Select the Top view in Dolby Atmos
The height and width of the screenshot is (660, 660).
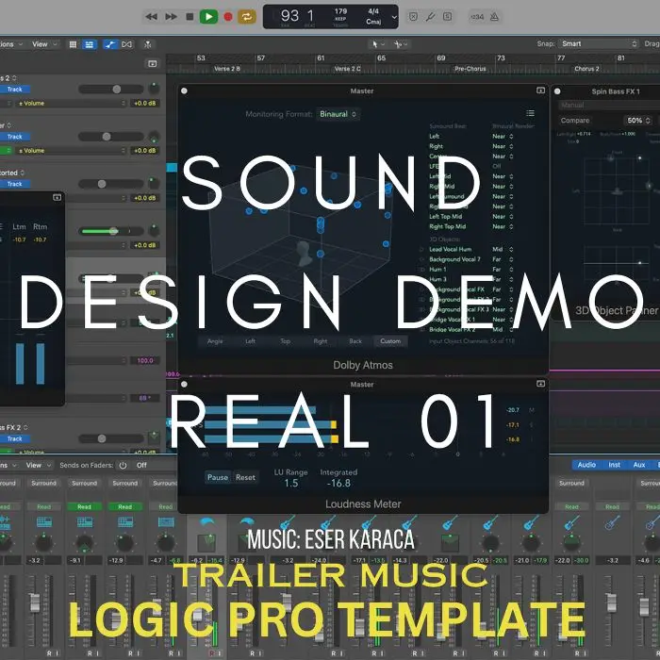pyautogui.click(x=286, y=341)
